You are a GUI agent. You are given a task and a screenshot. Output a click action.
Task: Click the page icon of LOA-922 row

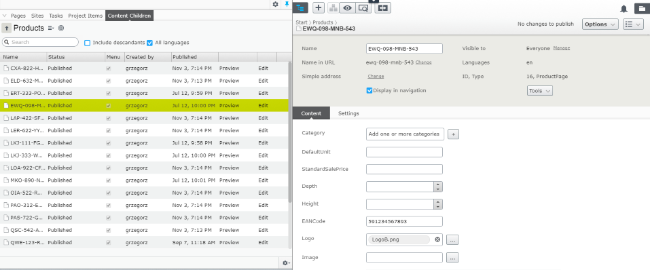pyautogui.click(x=6, y=168)
